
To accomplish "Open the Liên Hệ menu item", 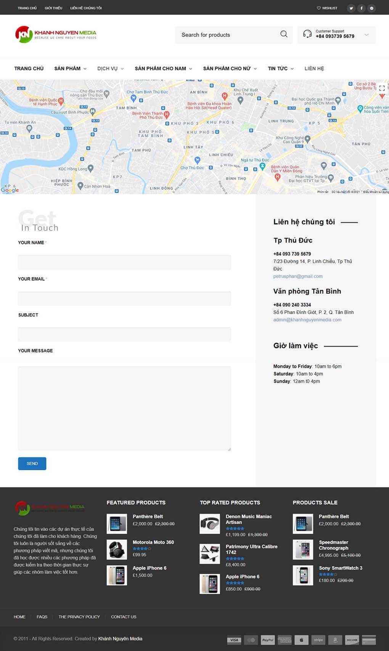I will pos(314,69).
